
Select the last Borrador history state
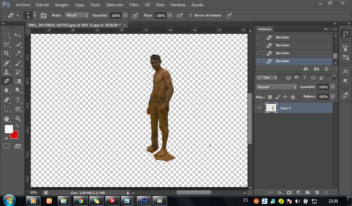(x=283, y=61)
